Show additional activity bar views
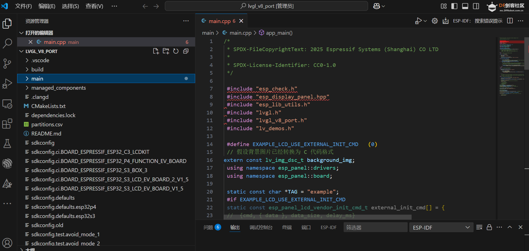Screen dimensions: 529x251 click(7, 204)
